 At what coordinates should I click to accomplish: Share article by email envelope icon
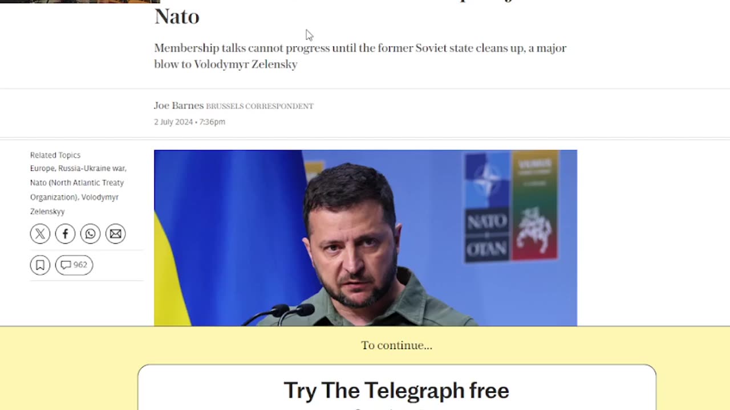click(115, 234)
